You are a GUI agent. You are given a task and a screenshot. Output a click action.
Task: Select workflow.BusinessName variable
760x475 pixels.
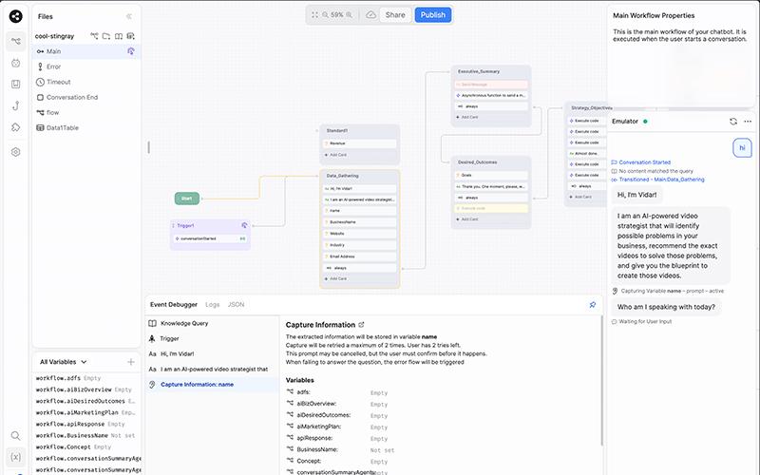click(x=85, y=435)
